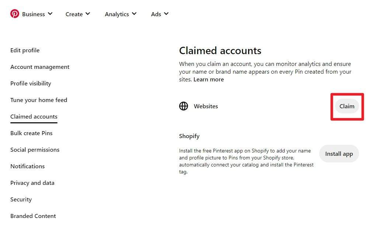Go to Account management settings
The height and width of the screenshot is (232, 376).
coord(40,67)
